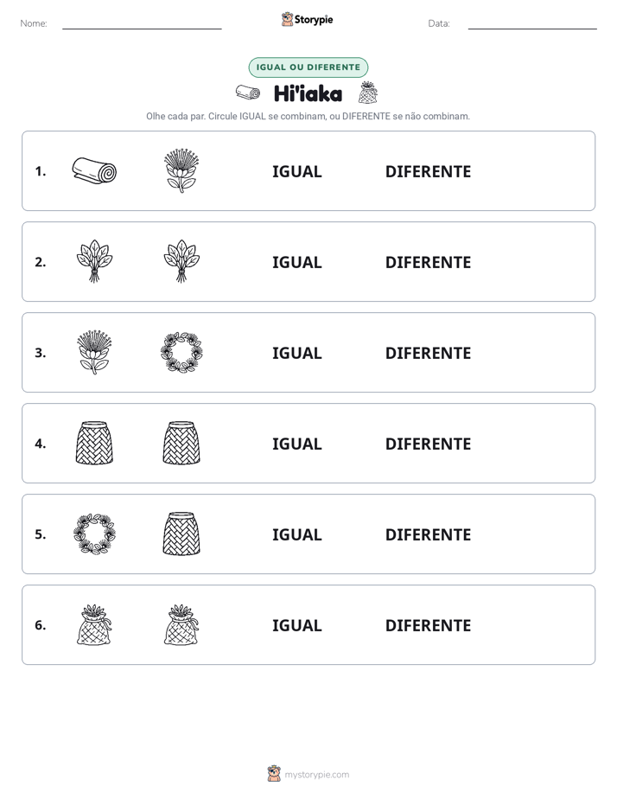Choose DIFERENTE for question 1

click(428, 172)
